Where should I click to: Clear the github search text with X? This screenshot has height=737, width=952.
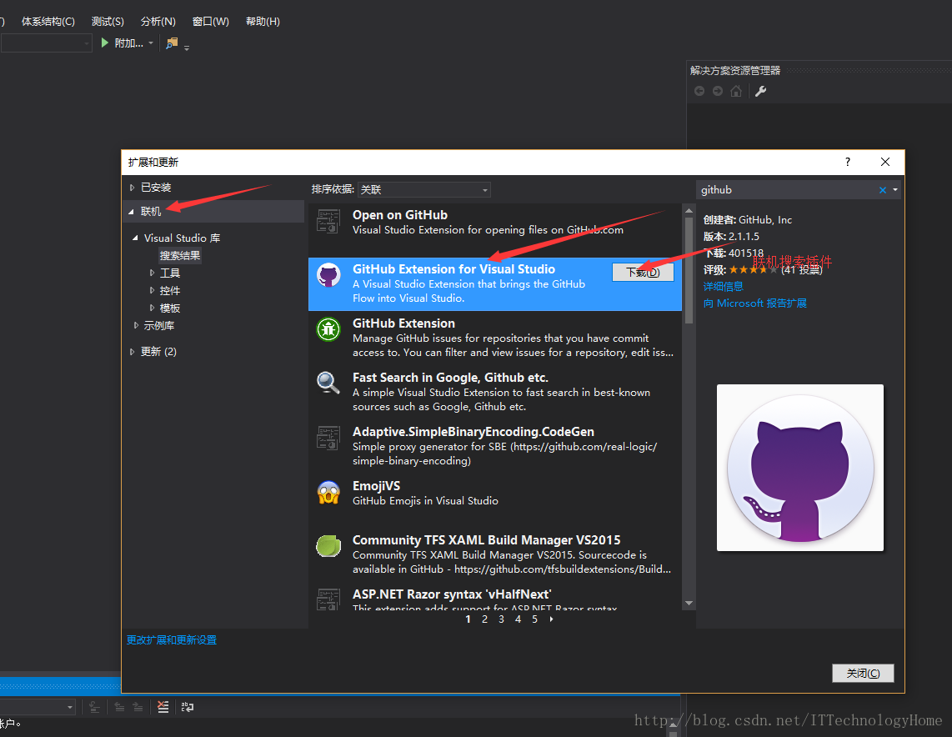pos(883,190)
